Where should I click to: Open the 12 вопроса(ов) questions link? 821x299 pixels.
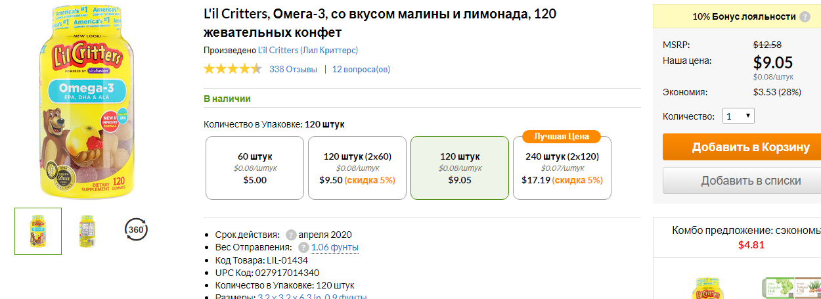tap(361, 69)
